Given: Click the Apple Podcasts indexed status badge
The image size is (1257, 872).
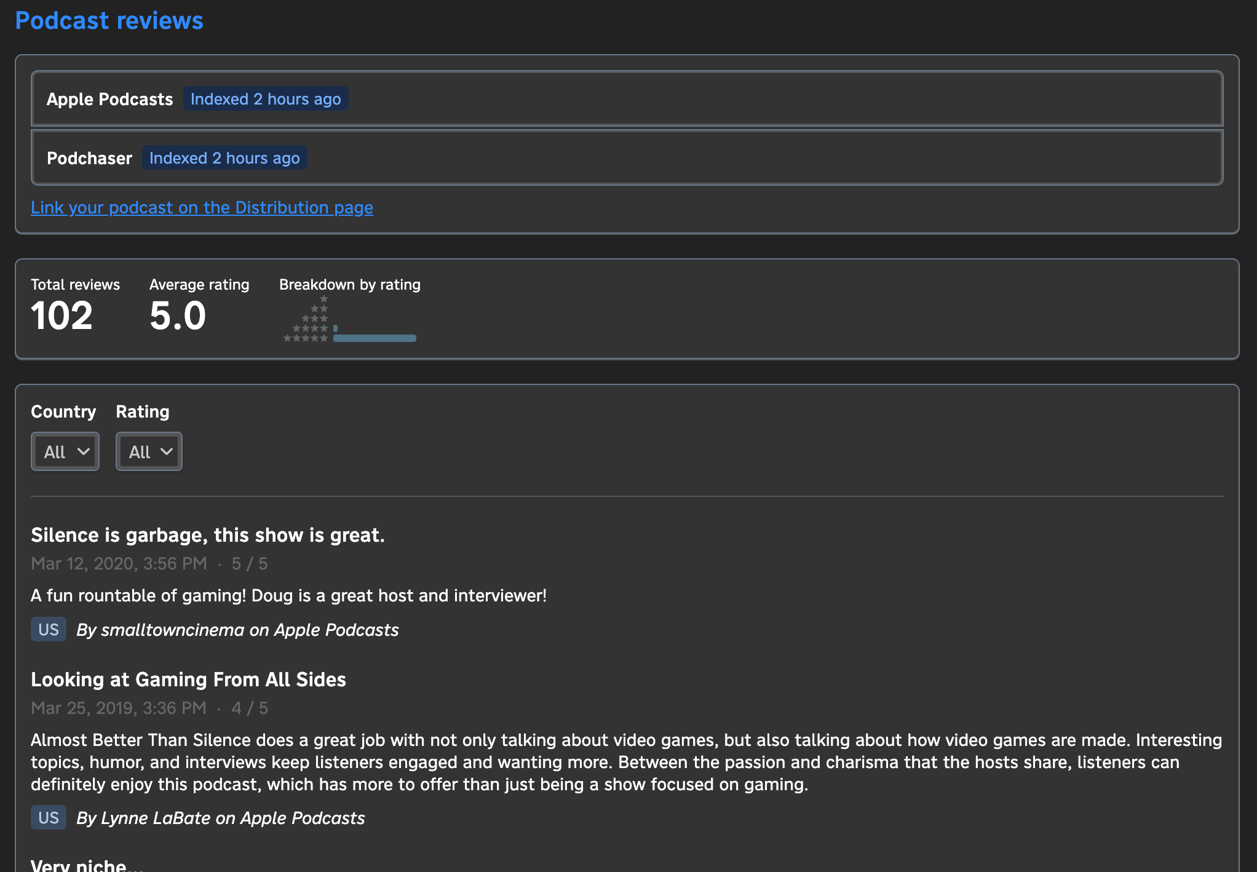Looking at the screenshot, I should (266, 98).
